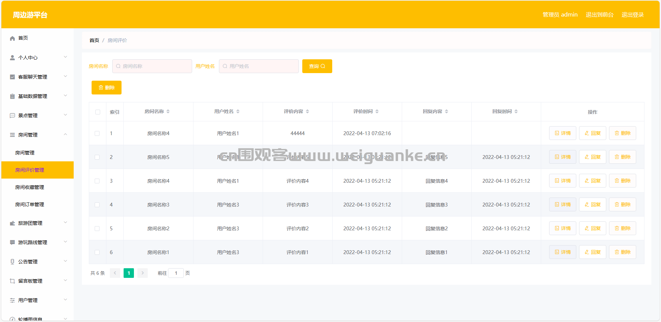Open the 房间订单管理 submenu item
Image resolution: width=661 pixels, height=322 pixels.
[x=30, y=204]
